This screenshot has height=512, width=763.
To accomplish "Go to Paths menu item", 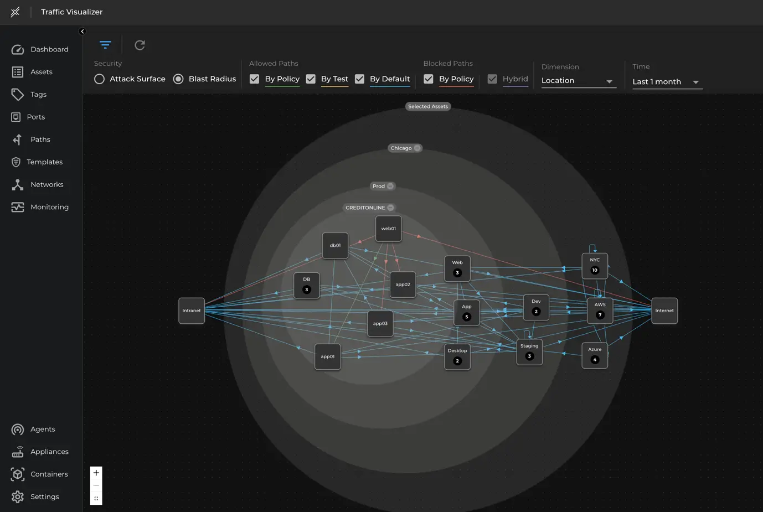I will pyautogui.click(x=41, y=139).
